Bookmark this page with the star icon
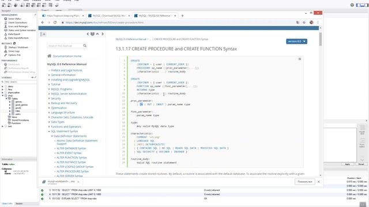The image size is (369, 207). (x=304, y=22)
